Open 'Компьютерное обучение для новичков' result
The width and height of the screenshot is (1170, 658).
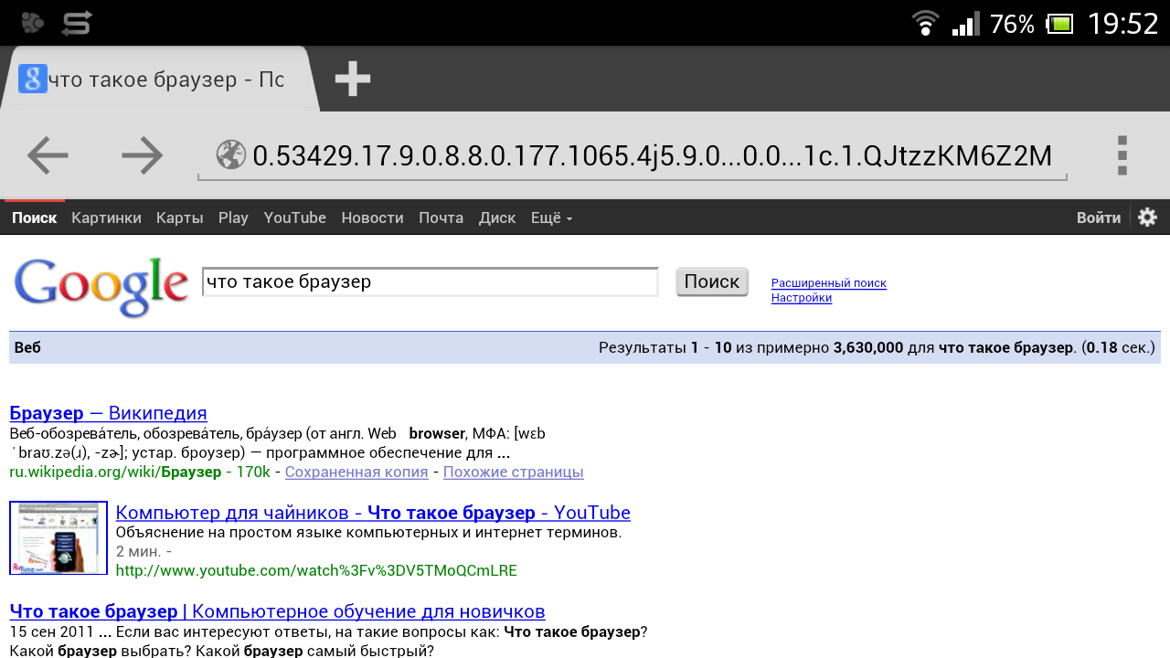[277, 611]
